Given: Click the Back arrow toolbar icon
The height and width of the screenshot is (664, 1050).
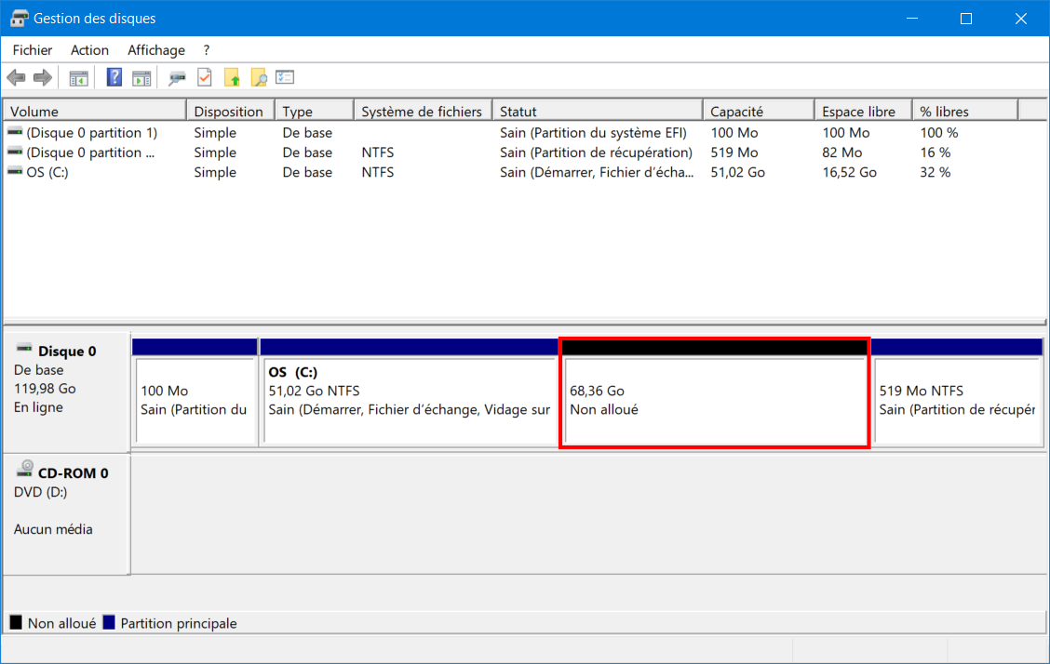Looking at the screenshot, I should (16, 77).
